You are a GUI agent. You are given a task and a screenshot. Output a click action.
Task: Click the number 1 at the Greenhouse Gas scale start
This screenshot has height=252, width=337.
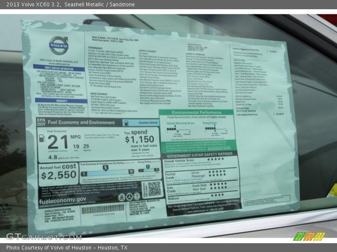coord(84,174)
